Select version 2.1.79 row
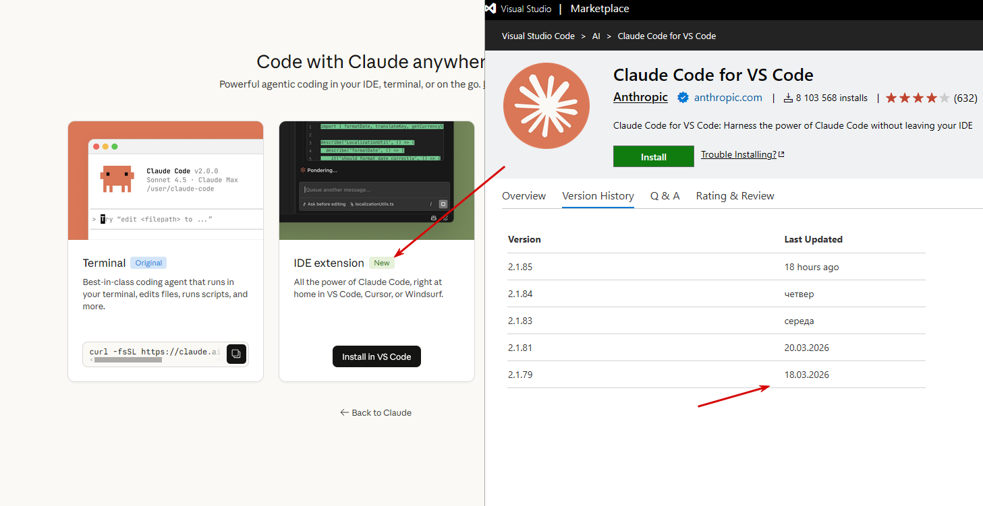This screenshot has width=983, height=506. 717,375
